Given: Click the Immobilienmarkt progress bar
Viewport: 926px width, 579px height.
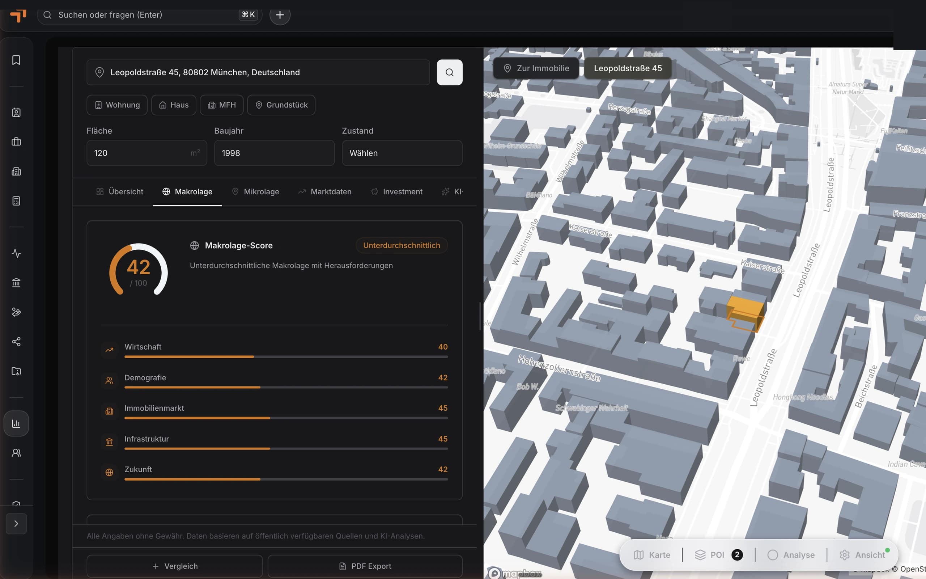Looking at the screenshot, I should pyautogui.click(x=286, y=418).
